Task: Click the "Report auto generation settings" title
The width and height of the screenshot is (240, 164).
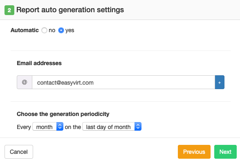Action: click(70, 10)
